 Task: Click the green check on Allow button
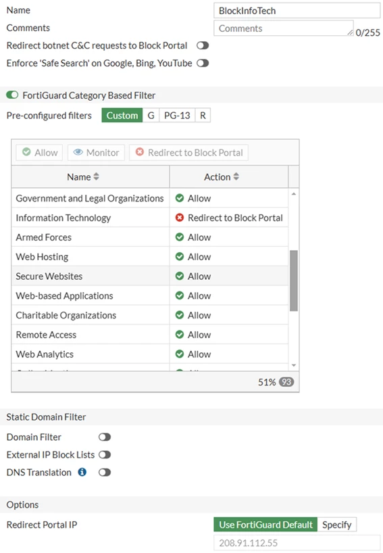[x=26, y=152]
